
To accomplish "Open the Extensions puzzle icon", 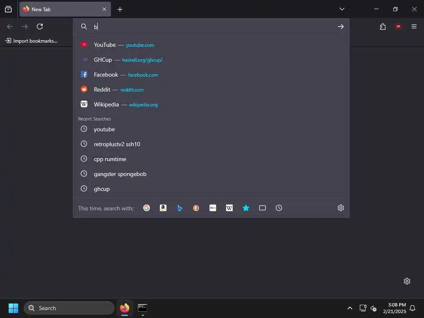I will pos(383,26).
